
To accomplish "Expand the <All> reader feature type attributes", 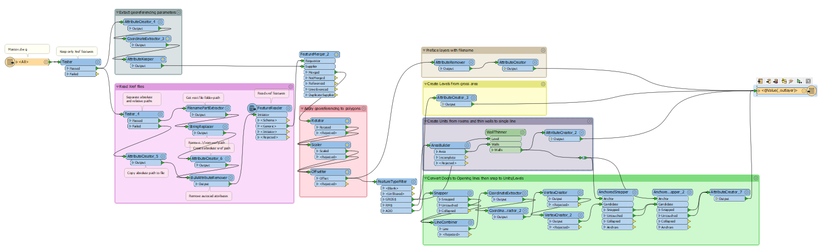I will (16, 62).
